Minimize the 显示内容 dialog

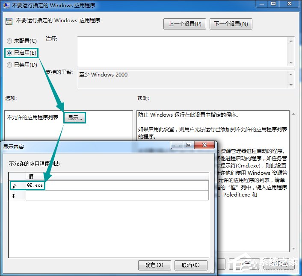(x=178, y=145)
